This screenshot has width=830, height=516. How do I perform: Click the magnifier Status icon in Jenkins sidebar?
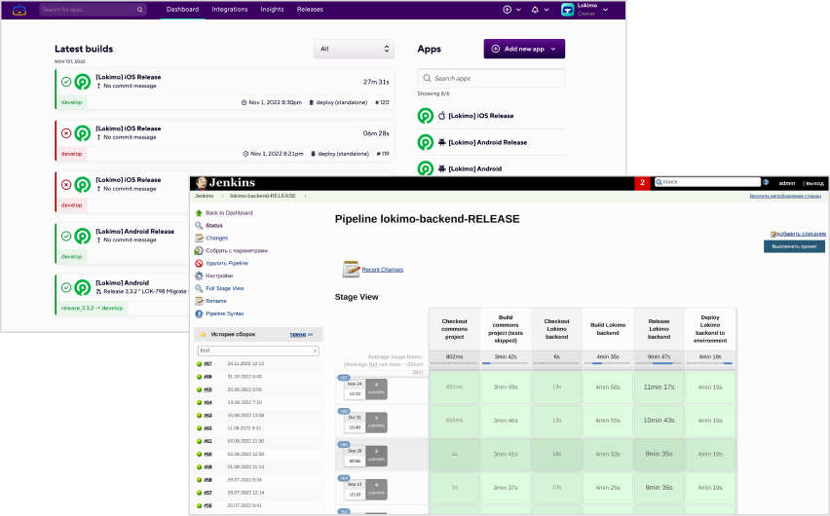[x=199, y=226]
